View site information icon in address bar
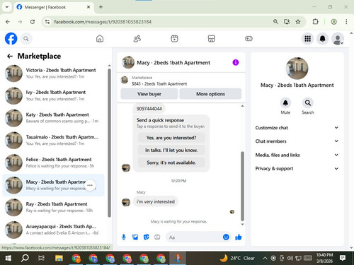 pos(47,22)
